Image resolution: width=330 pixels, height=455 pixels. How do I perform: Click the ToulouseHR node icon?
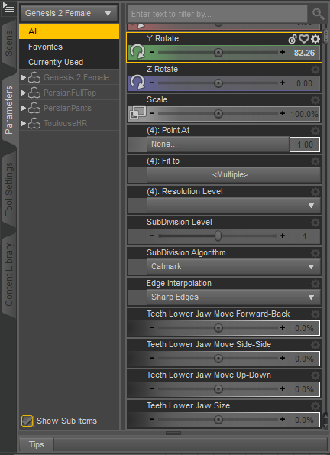coord(34,123)
